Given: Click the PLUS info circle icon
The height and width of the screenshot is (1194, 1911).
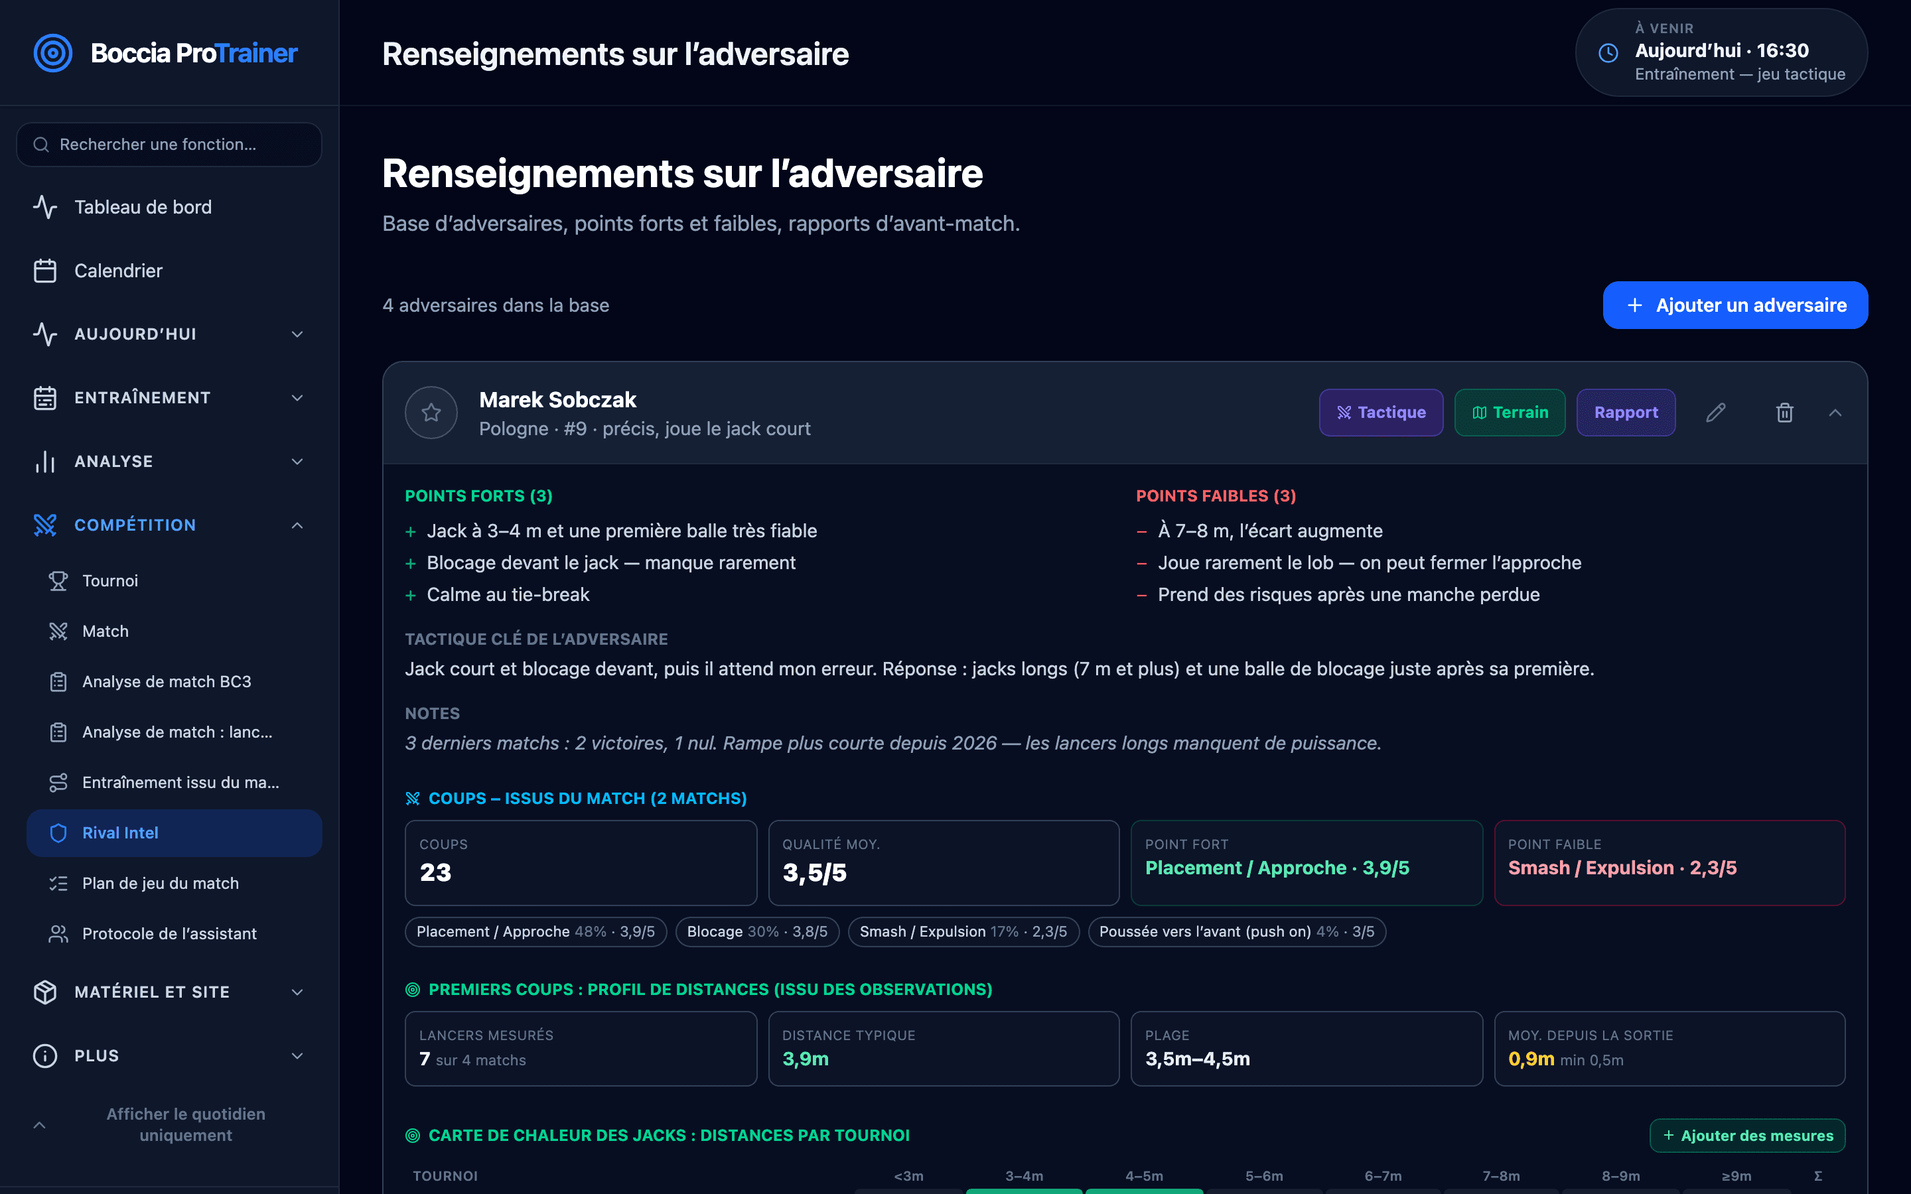Looking at the screenshot, I should point(45,1056).
